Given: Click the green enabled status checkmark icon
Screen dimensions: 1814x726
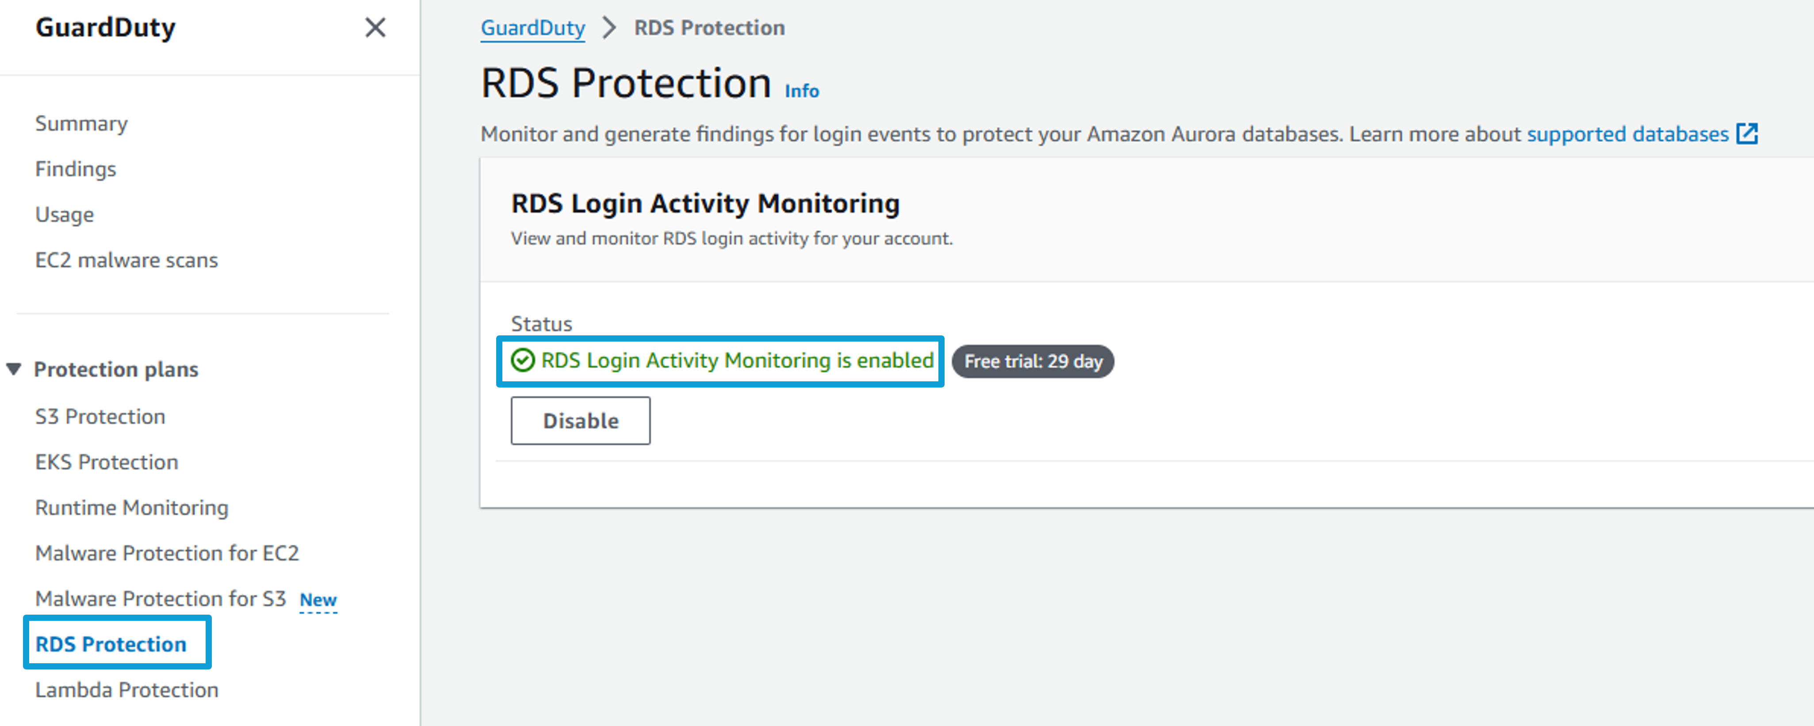Looking at the screenshot, I should (x=523, y=360).
